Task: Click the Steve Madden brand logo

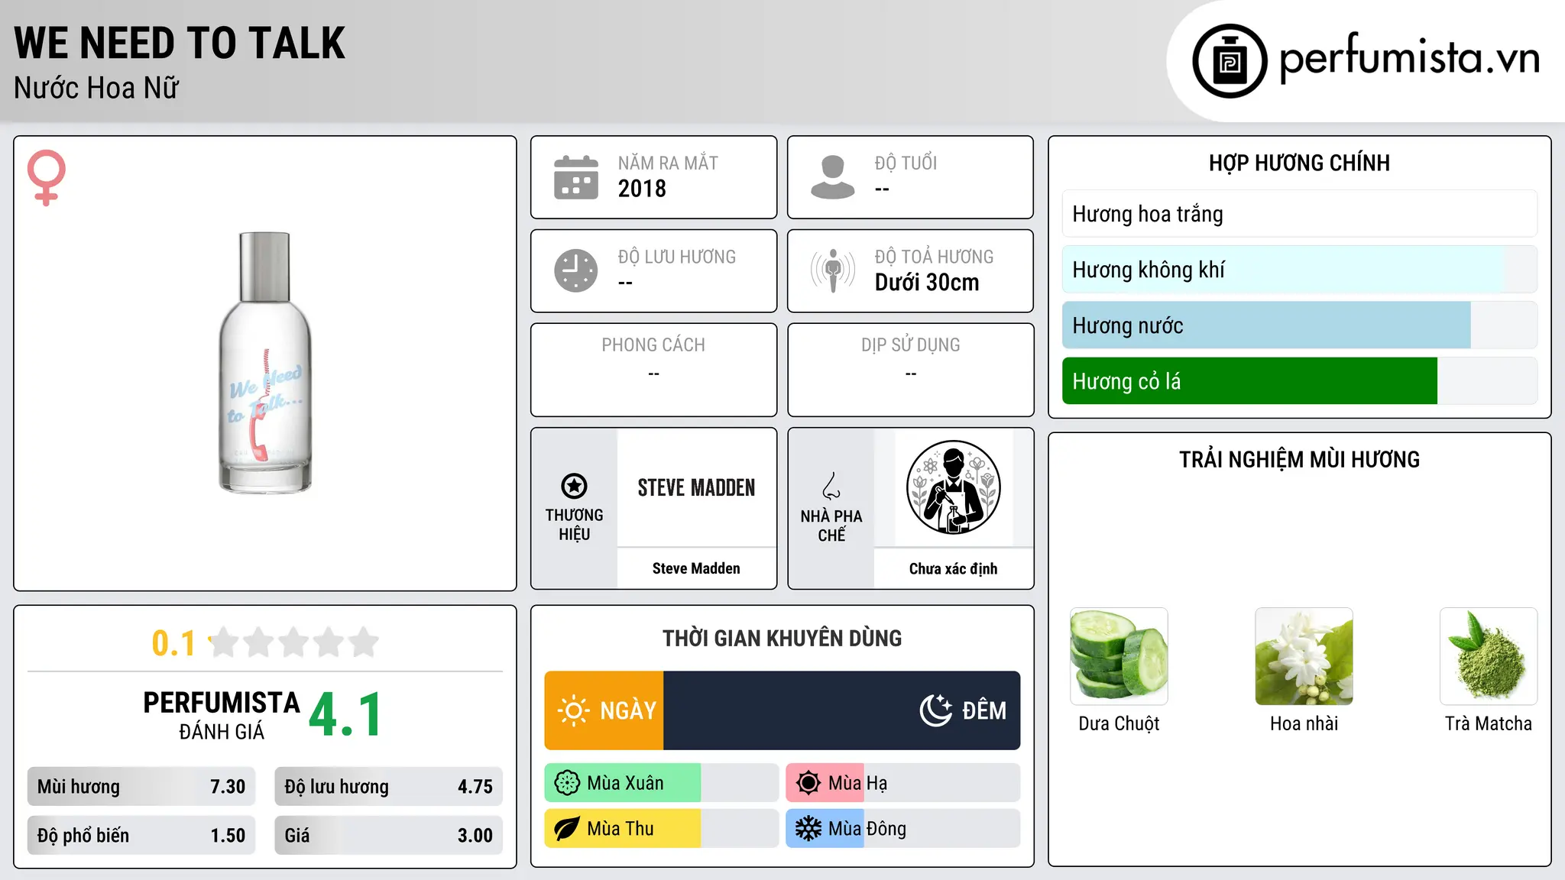Action: (x=696, y=487)
